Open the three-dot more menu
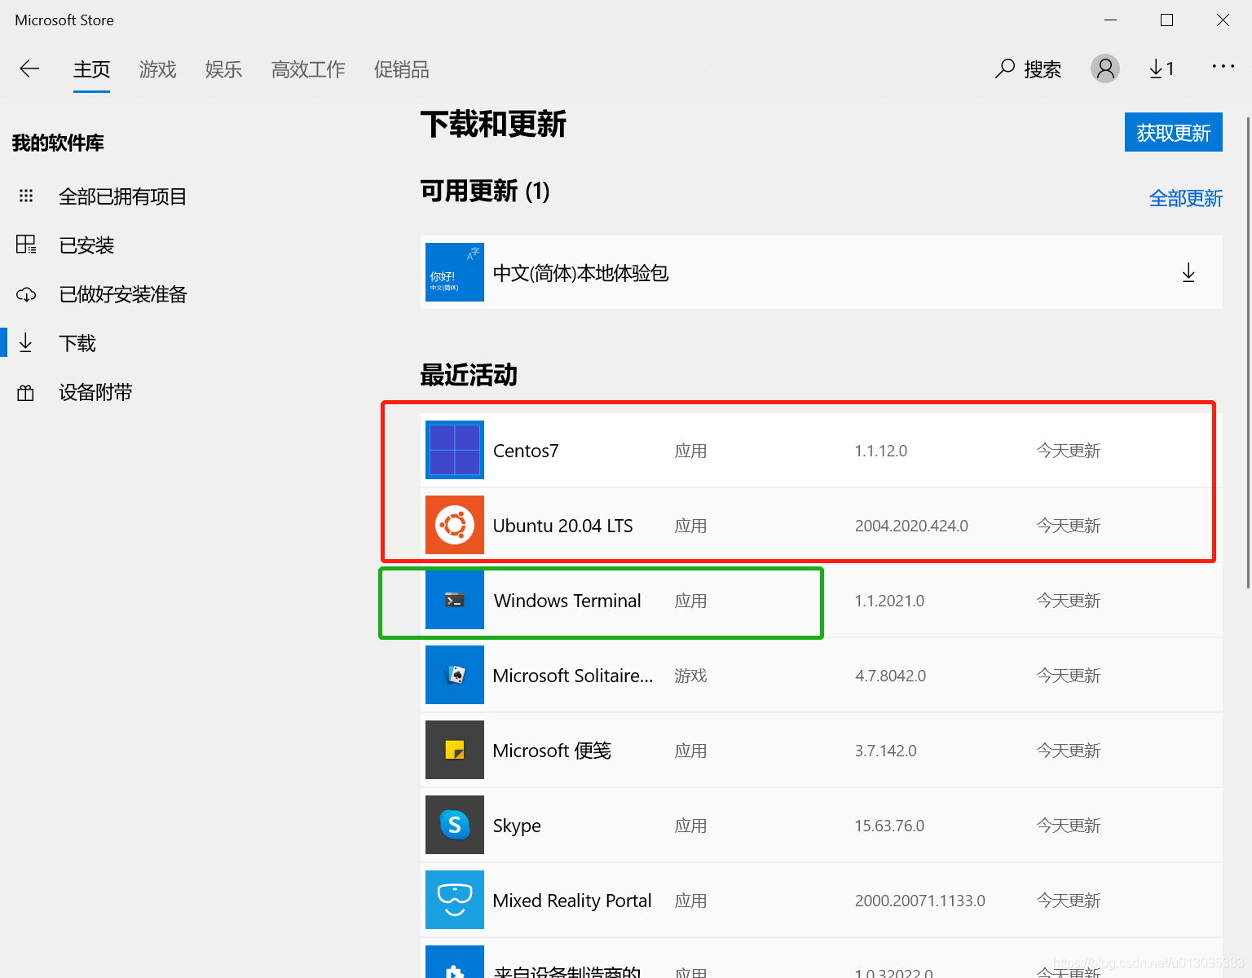Screen dimensions: 1252x978 [x=1223, y=66]
